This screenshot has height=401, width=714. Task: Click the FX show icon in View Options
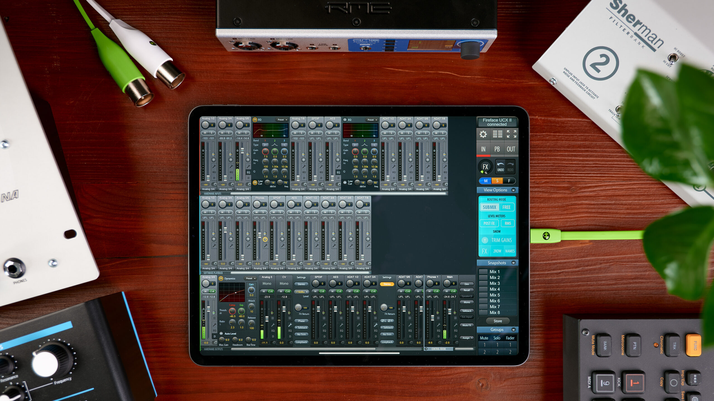[x=485, y=251]
